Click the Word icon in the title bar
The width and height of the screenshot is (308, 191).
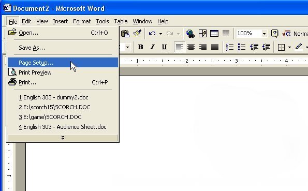click(7, 8)
